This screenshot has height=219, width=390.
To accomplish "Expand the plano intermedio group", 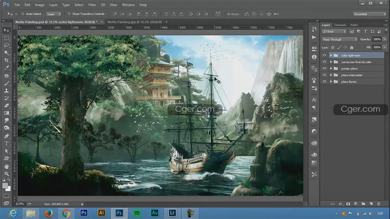I will click(x=331, y=75).
